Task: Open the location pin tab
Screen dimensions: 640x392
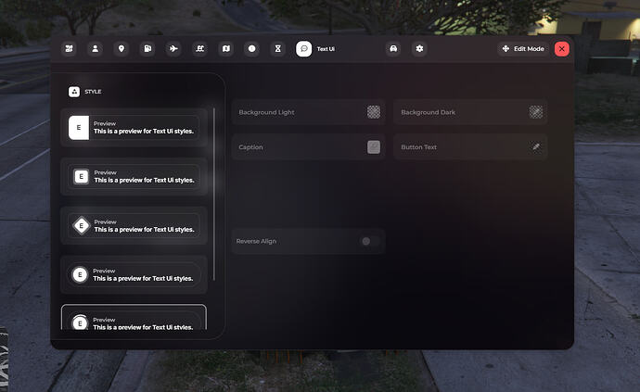Action: tap(122, 48)
